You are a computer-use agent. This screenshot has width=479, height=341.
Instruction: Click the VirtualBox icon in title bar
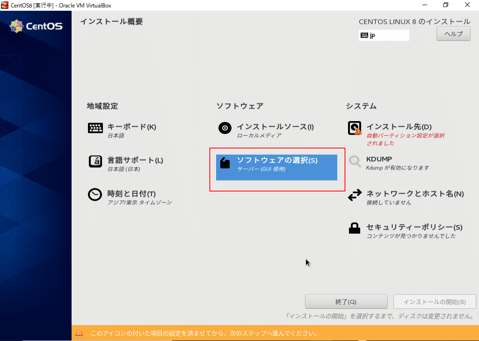tap(5, 5)
